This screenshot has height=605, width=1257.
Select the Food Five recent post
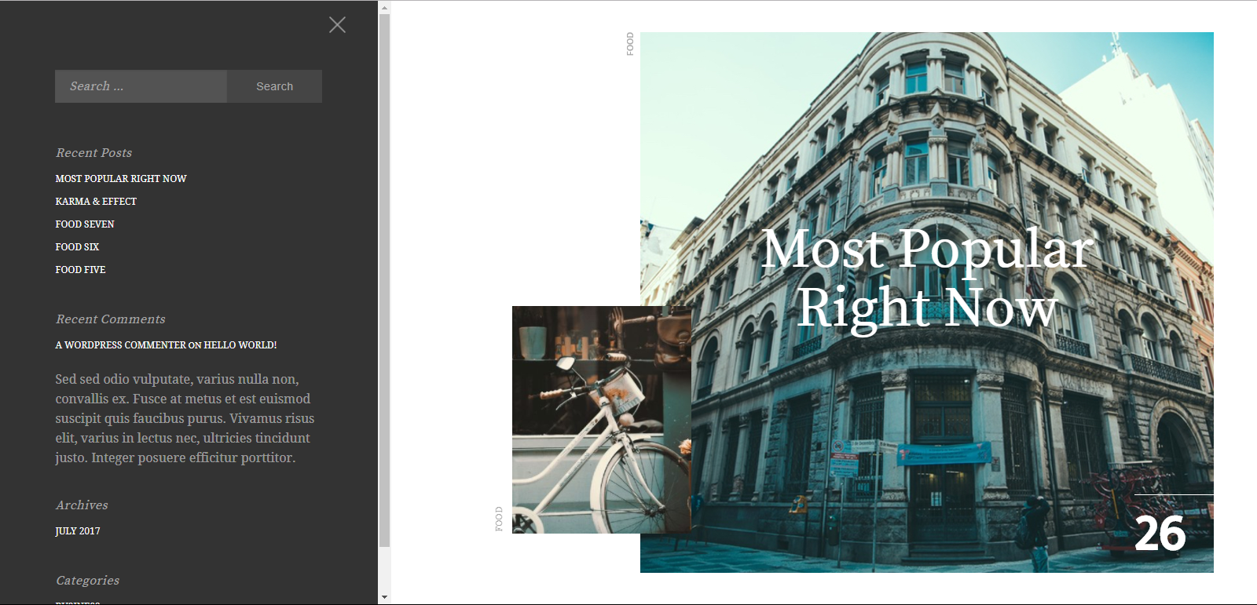pyautogui.click(x=80, y=270)
